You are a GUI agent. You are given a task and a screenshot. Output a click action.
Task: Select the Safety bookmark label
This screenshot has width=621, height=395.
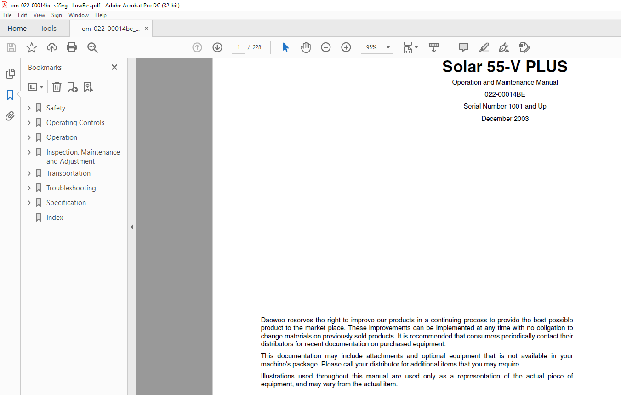point(56,108)
